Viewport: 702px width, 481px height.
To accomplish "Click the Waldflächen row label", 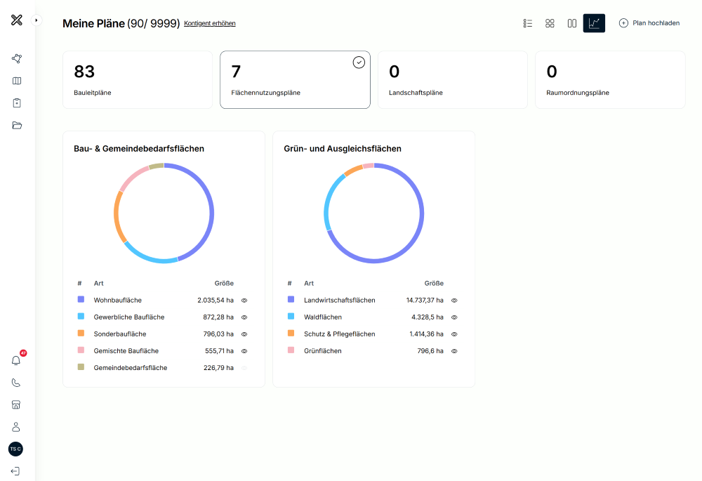I will click(323, 317).
